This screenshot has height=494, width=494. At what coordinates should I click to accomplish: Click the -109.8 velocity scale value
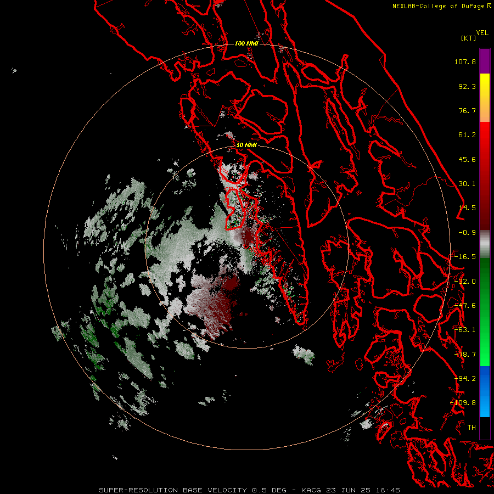pos(463,403)
